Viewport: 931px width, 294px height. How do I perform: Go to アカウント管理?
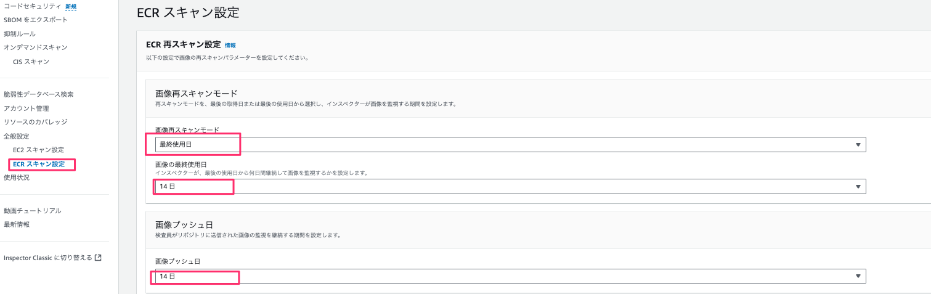click(26, 108)
